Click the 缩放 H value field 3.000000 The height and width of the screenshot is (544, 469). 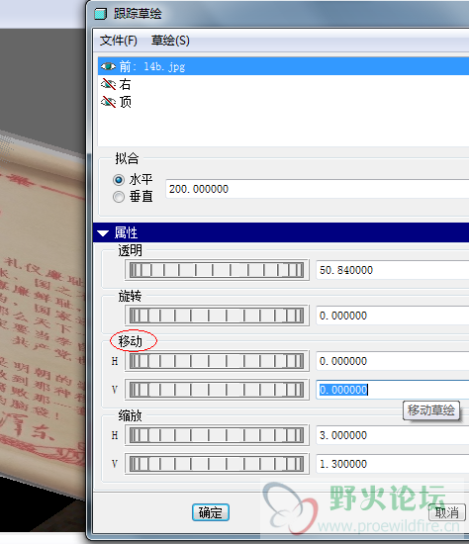pyautogui.click(x=392, y=435)
